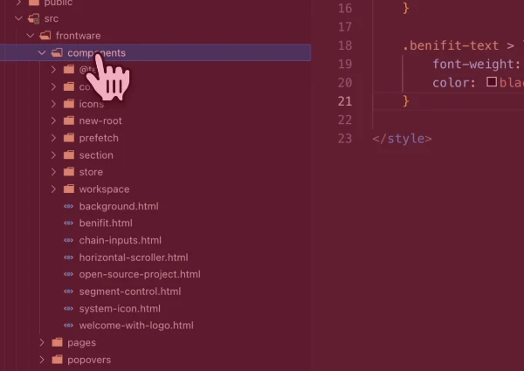Click the black color swatch in the CSS
524x371 pixels.
click(492, 82)
